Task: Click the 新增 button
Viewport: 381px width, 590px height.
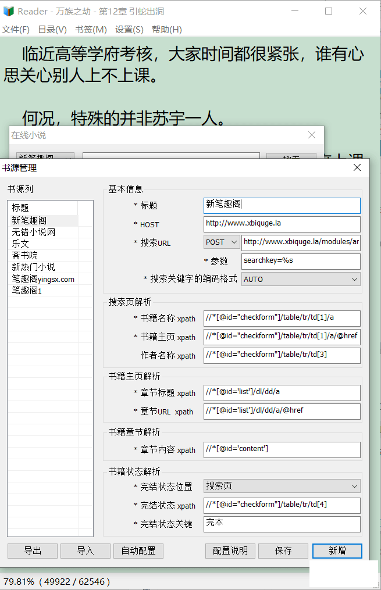Action: point(337,551)
